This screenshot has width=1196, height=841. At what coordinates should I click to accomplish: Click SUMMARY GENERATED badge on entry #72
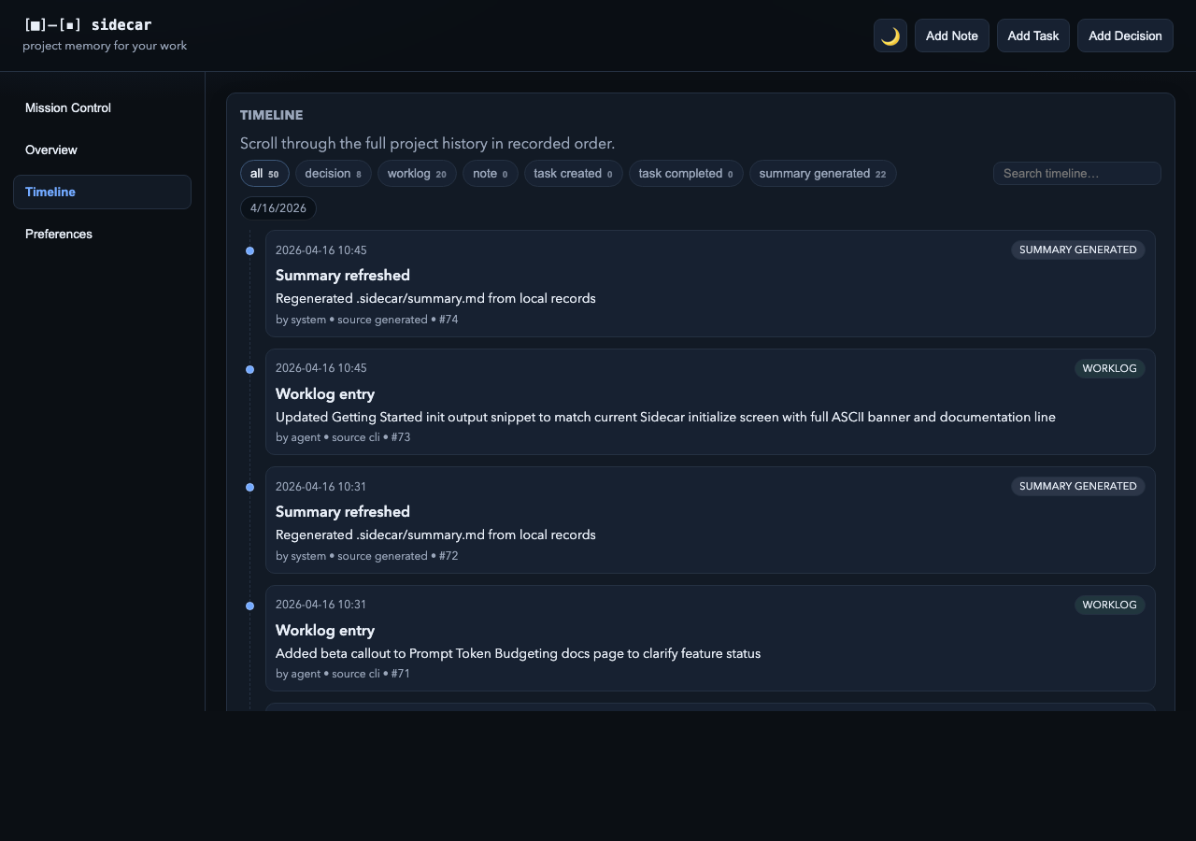1077,487
